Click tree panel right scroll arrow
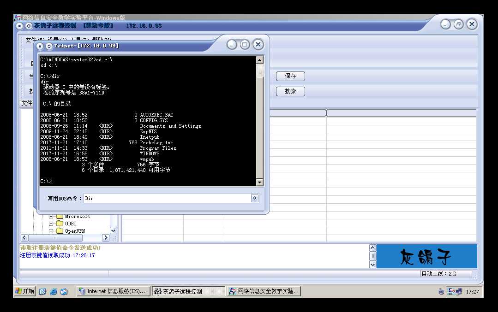 pyautogui.click(x=106, y=237)
